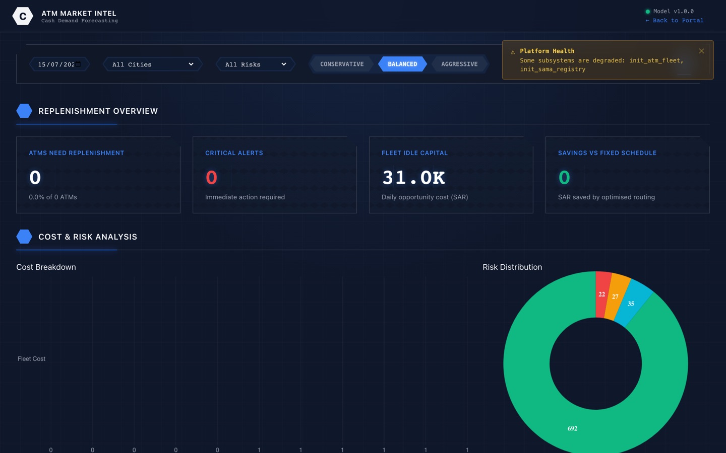Screen dimensions: 726x453
Task: Click 'SAR saved by optimised routing' text
Action: tap(607, 197)
